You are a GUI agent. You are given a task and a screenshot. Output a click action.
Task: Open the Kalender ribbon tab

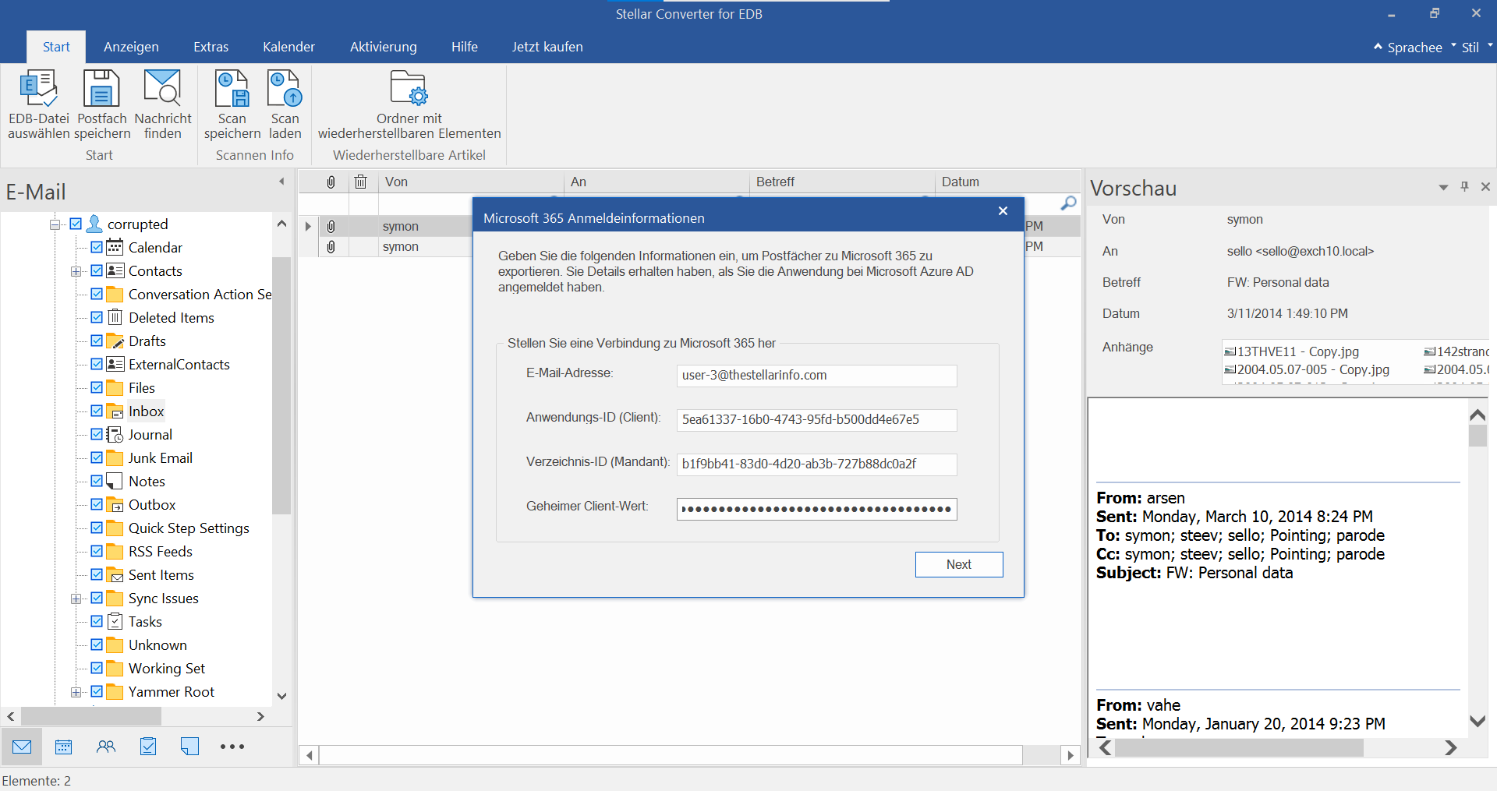(288, 47)
